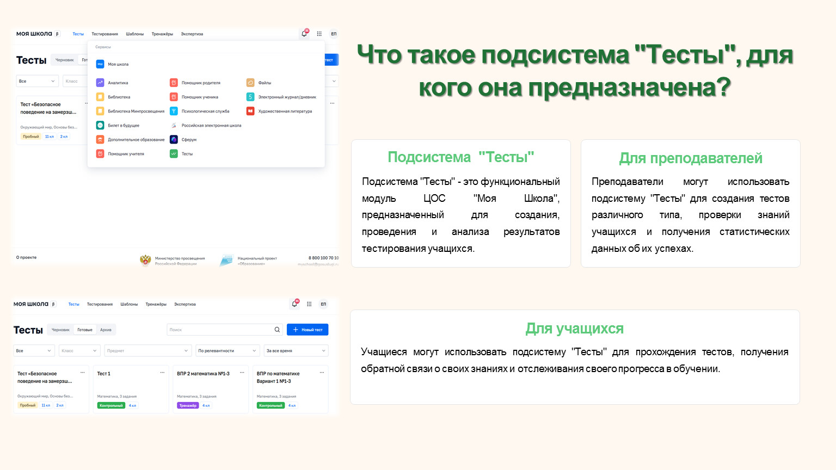The image size is (836, 470).
Task: Open Тренажёры tab in tests-list screenshot
Action: pos(156,304)
